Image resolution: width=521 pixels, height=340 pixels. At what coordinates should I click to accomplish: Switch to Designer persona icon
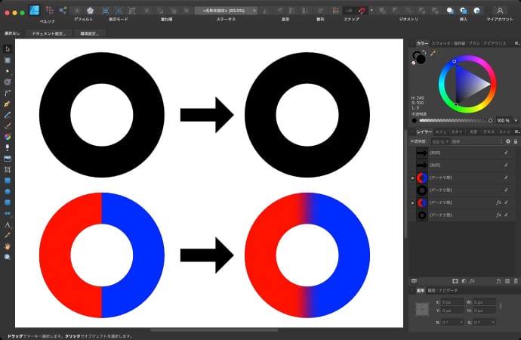pyautogui.click(x=34, y=11)
